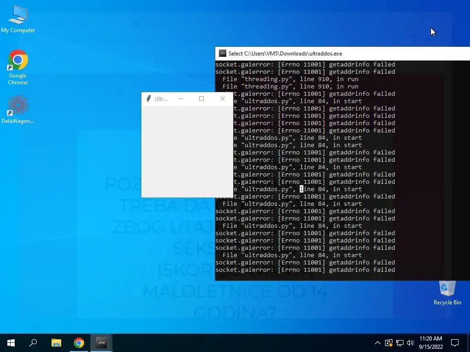470x352 pixels.
Task: Click the first 'threading.py line 910' console line
Action: [291, 79]
